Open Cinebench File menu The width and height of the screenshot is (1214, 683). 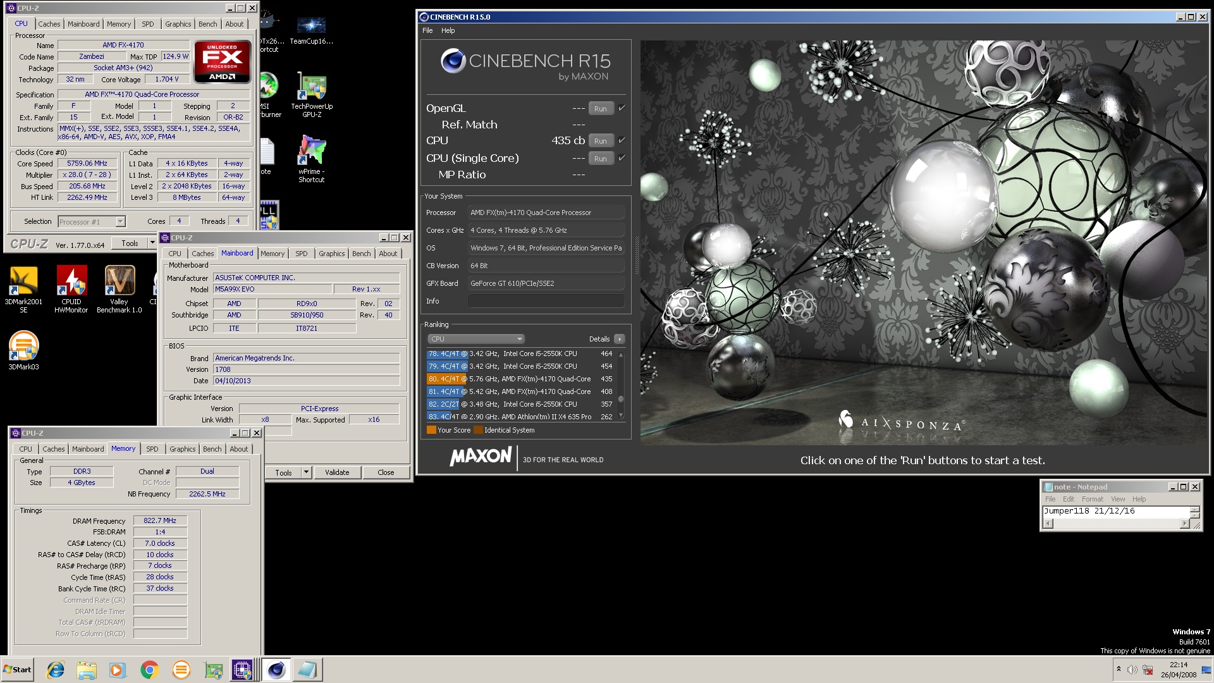coord(427,30)
